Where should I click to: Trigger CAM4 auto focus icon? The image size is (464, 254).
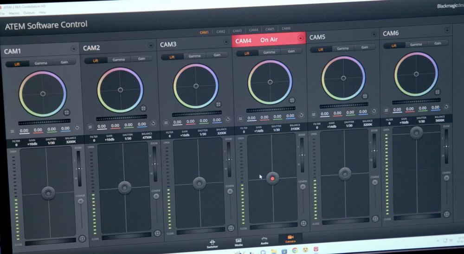[x=303, y=223]
